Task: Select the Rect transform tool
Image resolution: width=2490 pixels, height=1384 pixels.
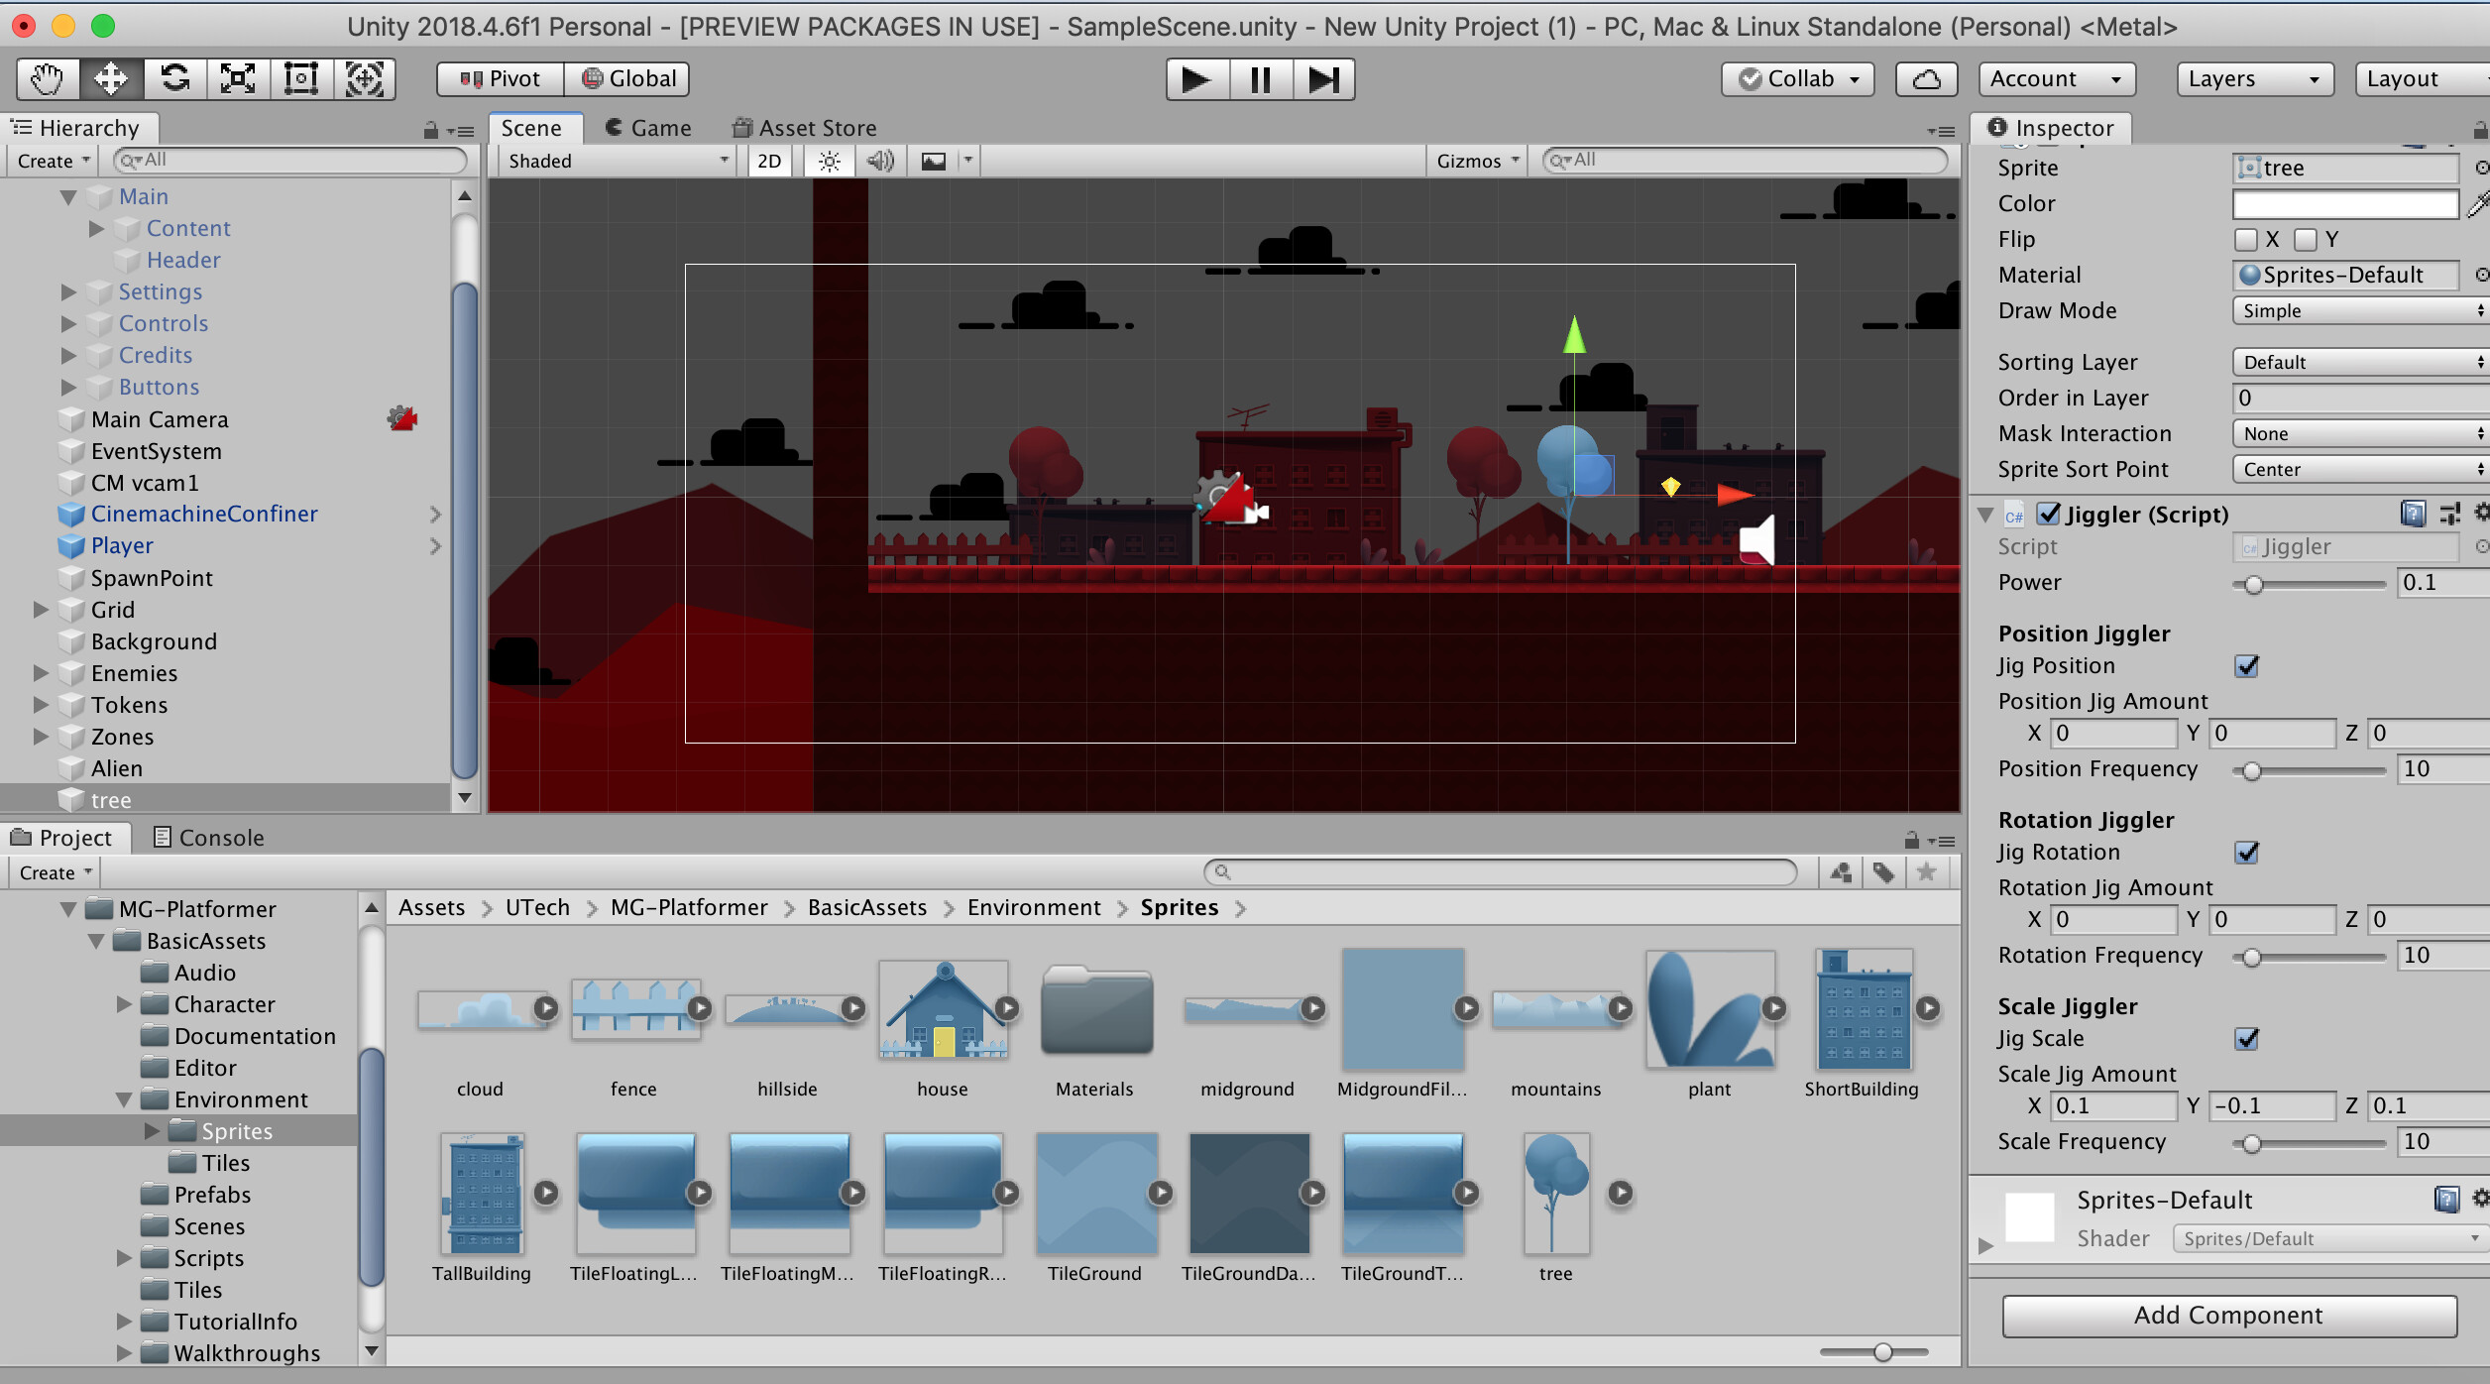Action: click(301, 78)
